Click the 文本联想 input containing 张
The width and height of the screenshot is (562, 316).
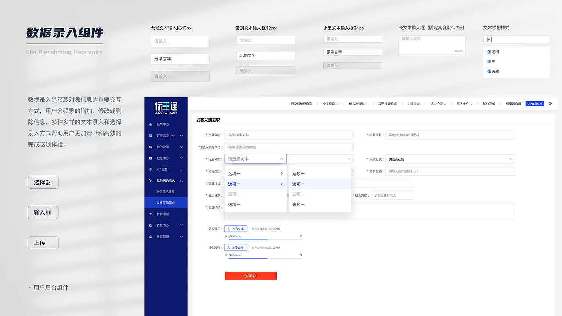[x=516, y=39]
